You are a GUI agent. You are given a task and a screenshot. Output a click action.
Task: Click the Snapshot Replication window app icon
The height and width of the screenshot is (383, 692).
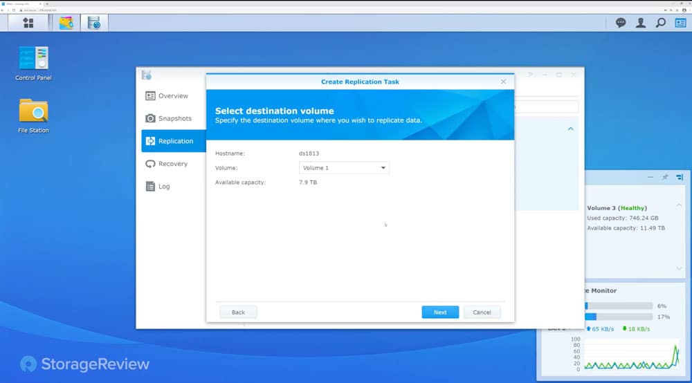coord(147,75)
